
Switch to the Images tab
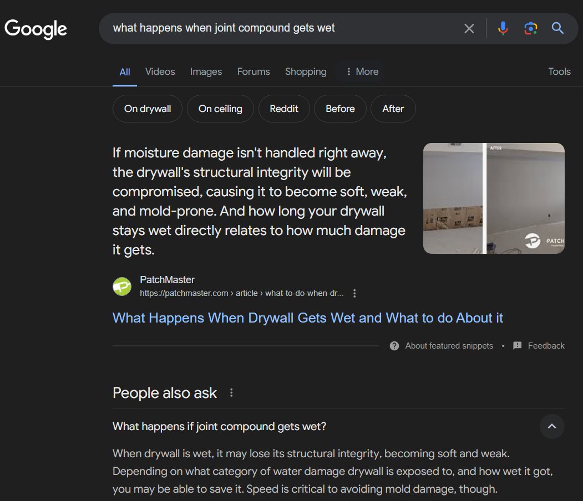[206, 71]
